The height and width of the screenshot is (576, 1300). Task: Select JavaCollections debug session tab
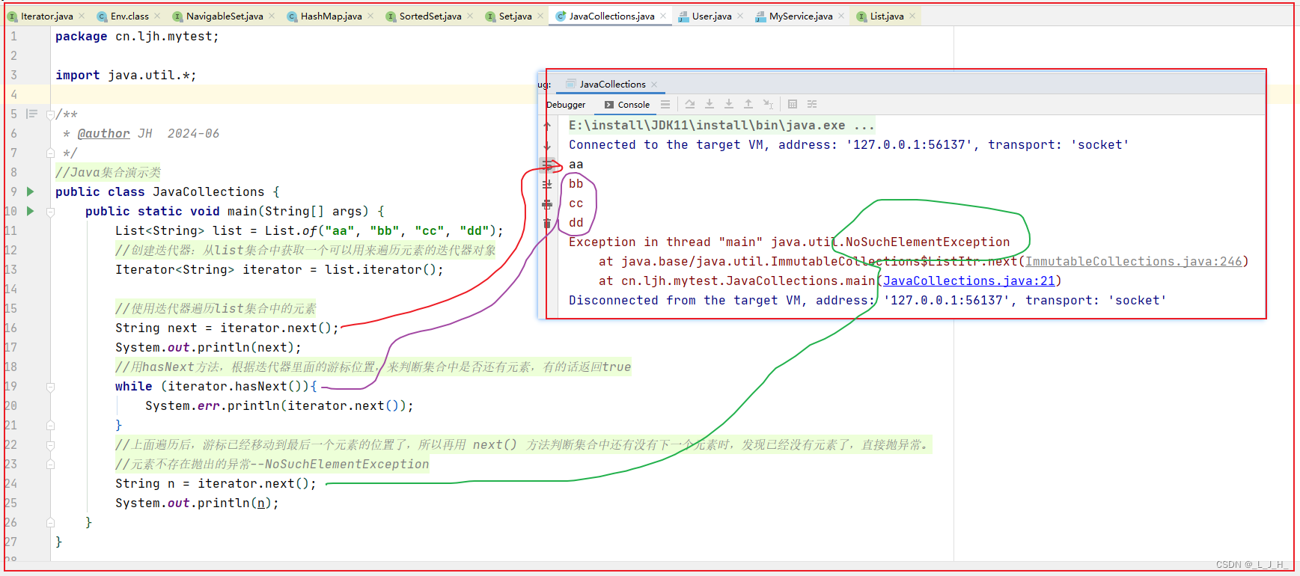[x=612, y=85]
